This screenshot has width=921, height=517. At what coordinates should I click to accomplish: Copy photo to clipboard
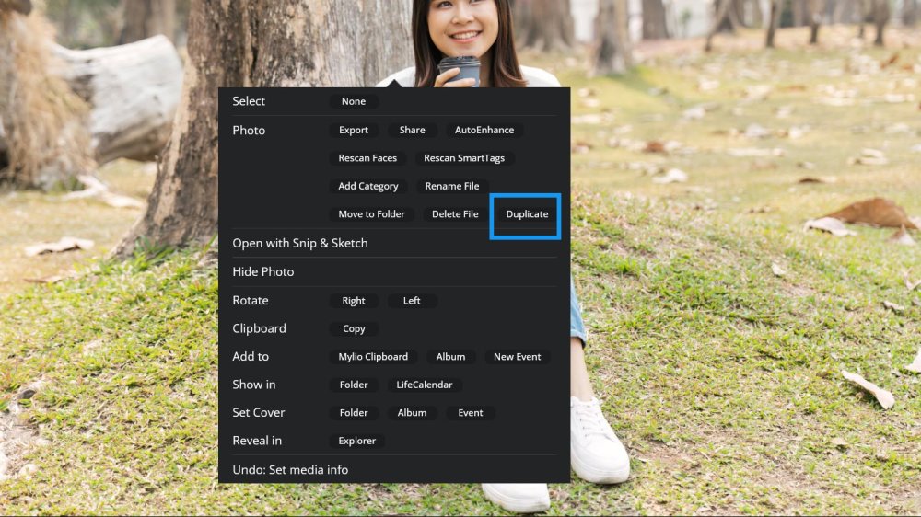[x=354, y=329]
